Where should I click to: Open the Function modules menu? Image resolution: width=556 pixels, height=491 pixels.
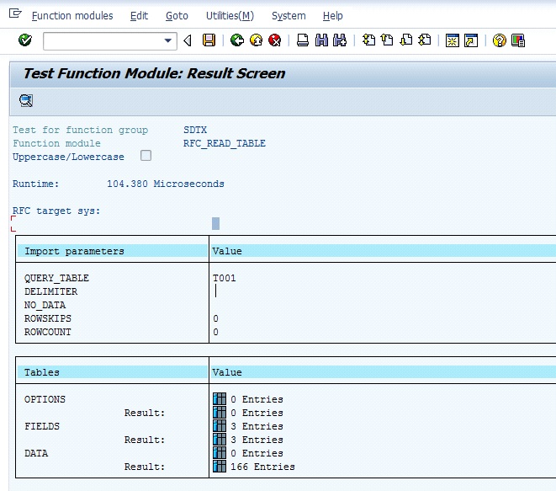tap(72, 16)
